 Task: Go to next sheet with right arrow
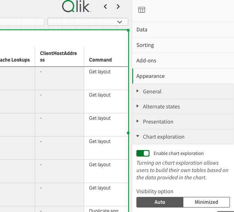pyautogui.click(x=118, y=7)
